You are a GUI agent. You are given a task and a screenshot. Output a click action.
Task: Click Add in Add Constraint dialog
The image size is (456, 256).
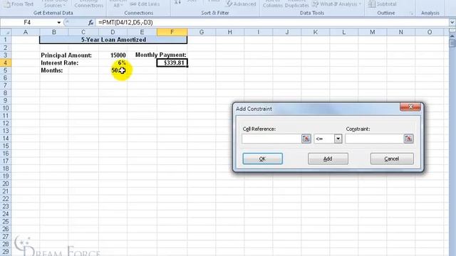tap(328, 159)
